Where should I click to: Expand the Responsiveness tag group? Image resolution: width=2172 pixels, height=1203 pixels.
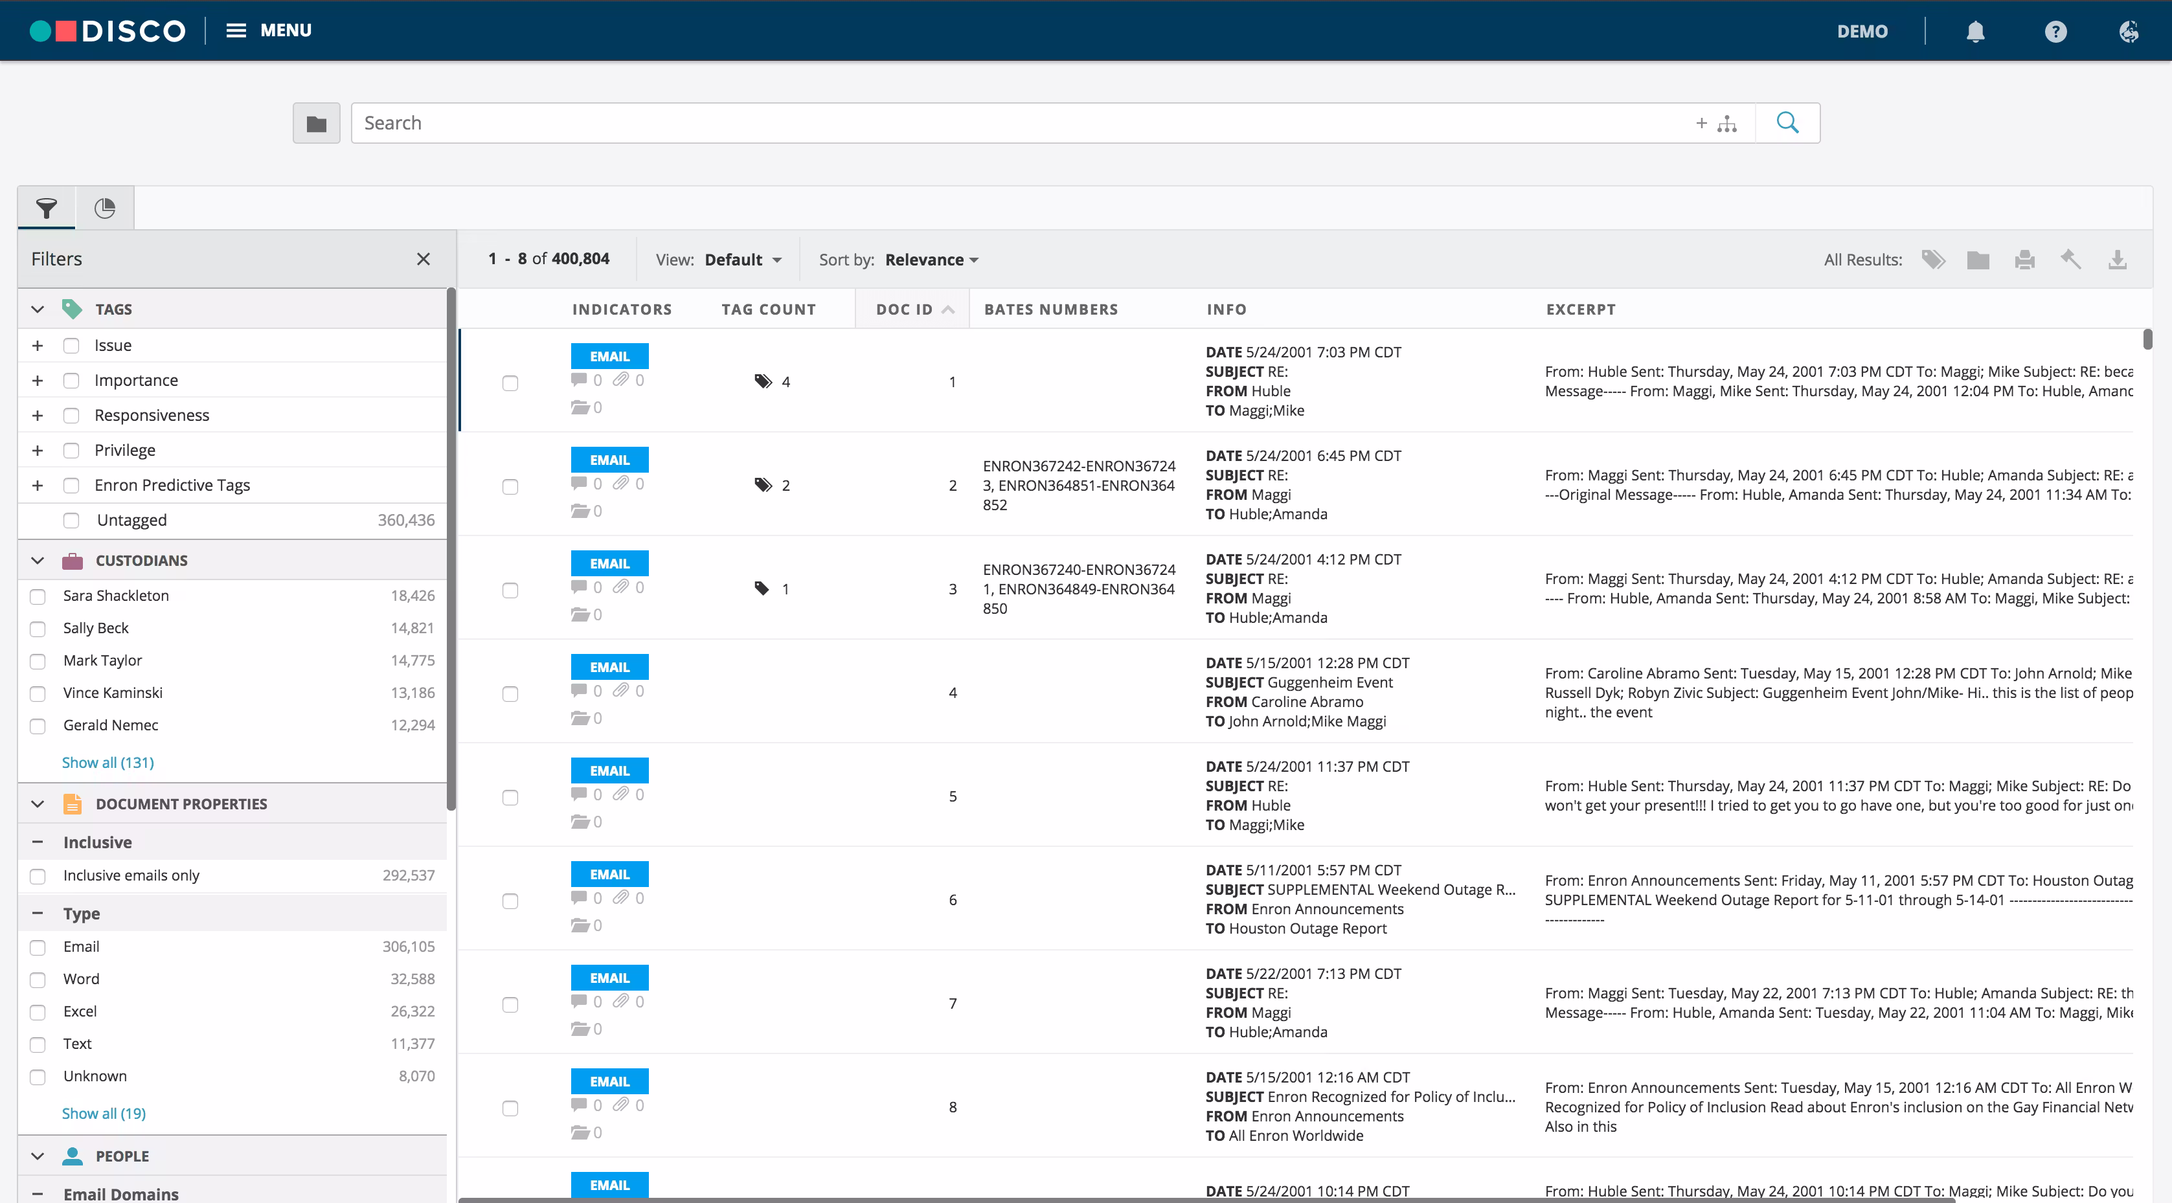37,416
